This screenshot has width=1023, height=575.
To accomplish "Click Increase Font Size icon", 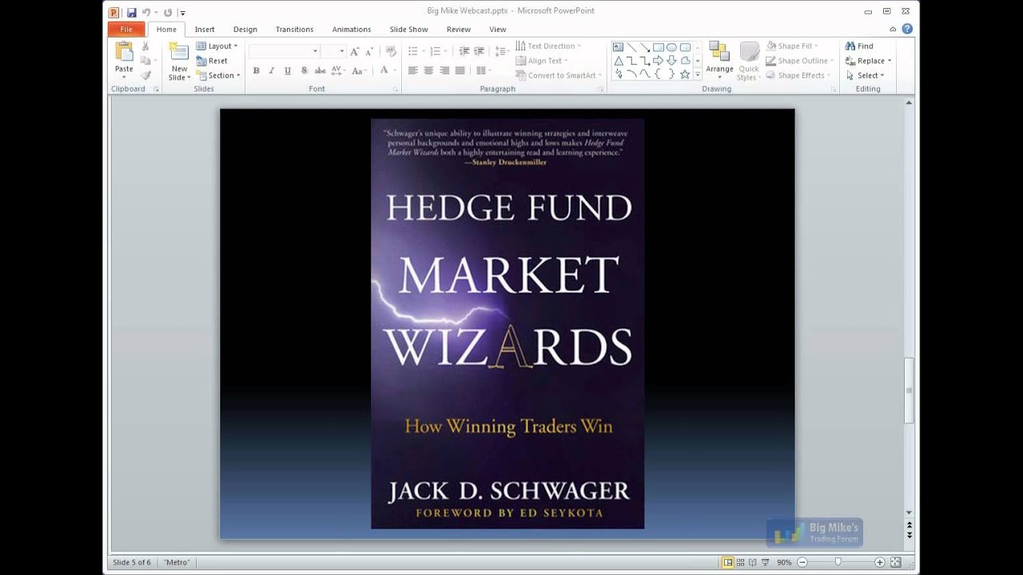I will pos(355,51).
